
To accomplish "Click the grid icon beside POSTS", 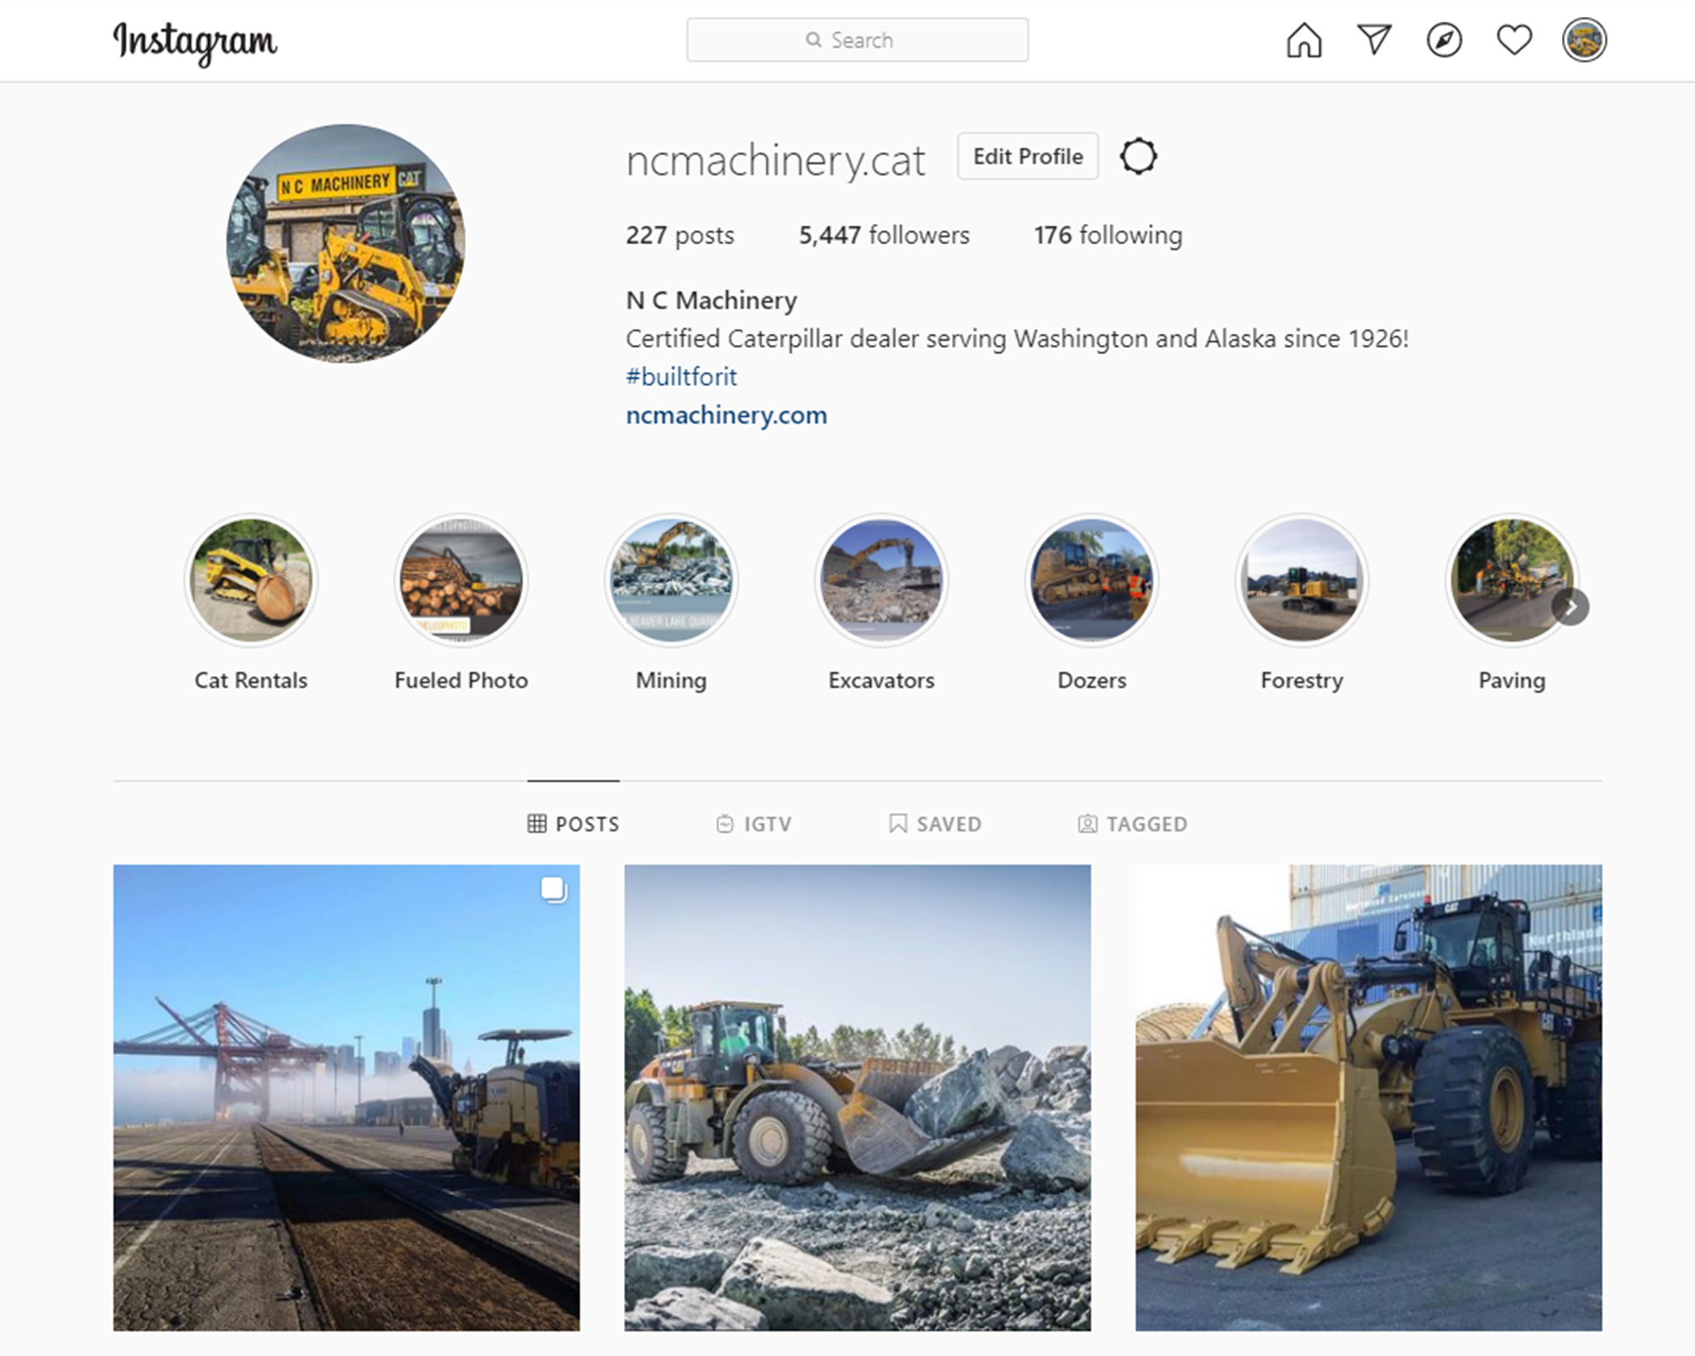I will point(536,824).
